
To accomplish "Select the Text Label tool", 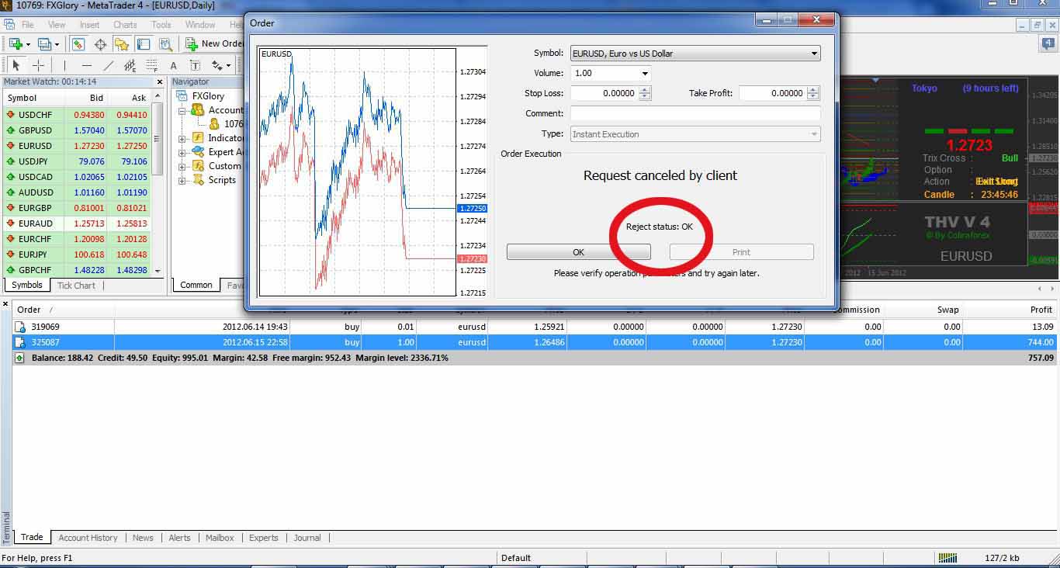I will 195,65.
